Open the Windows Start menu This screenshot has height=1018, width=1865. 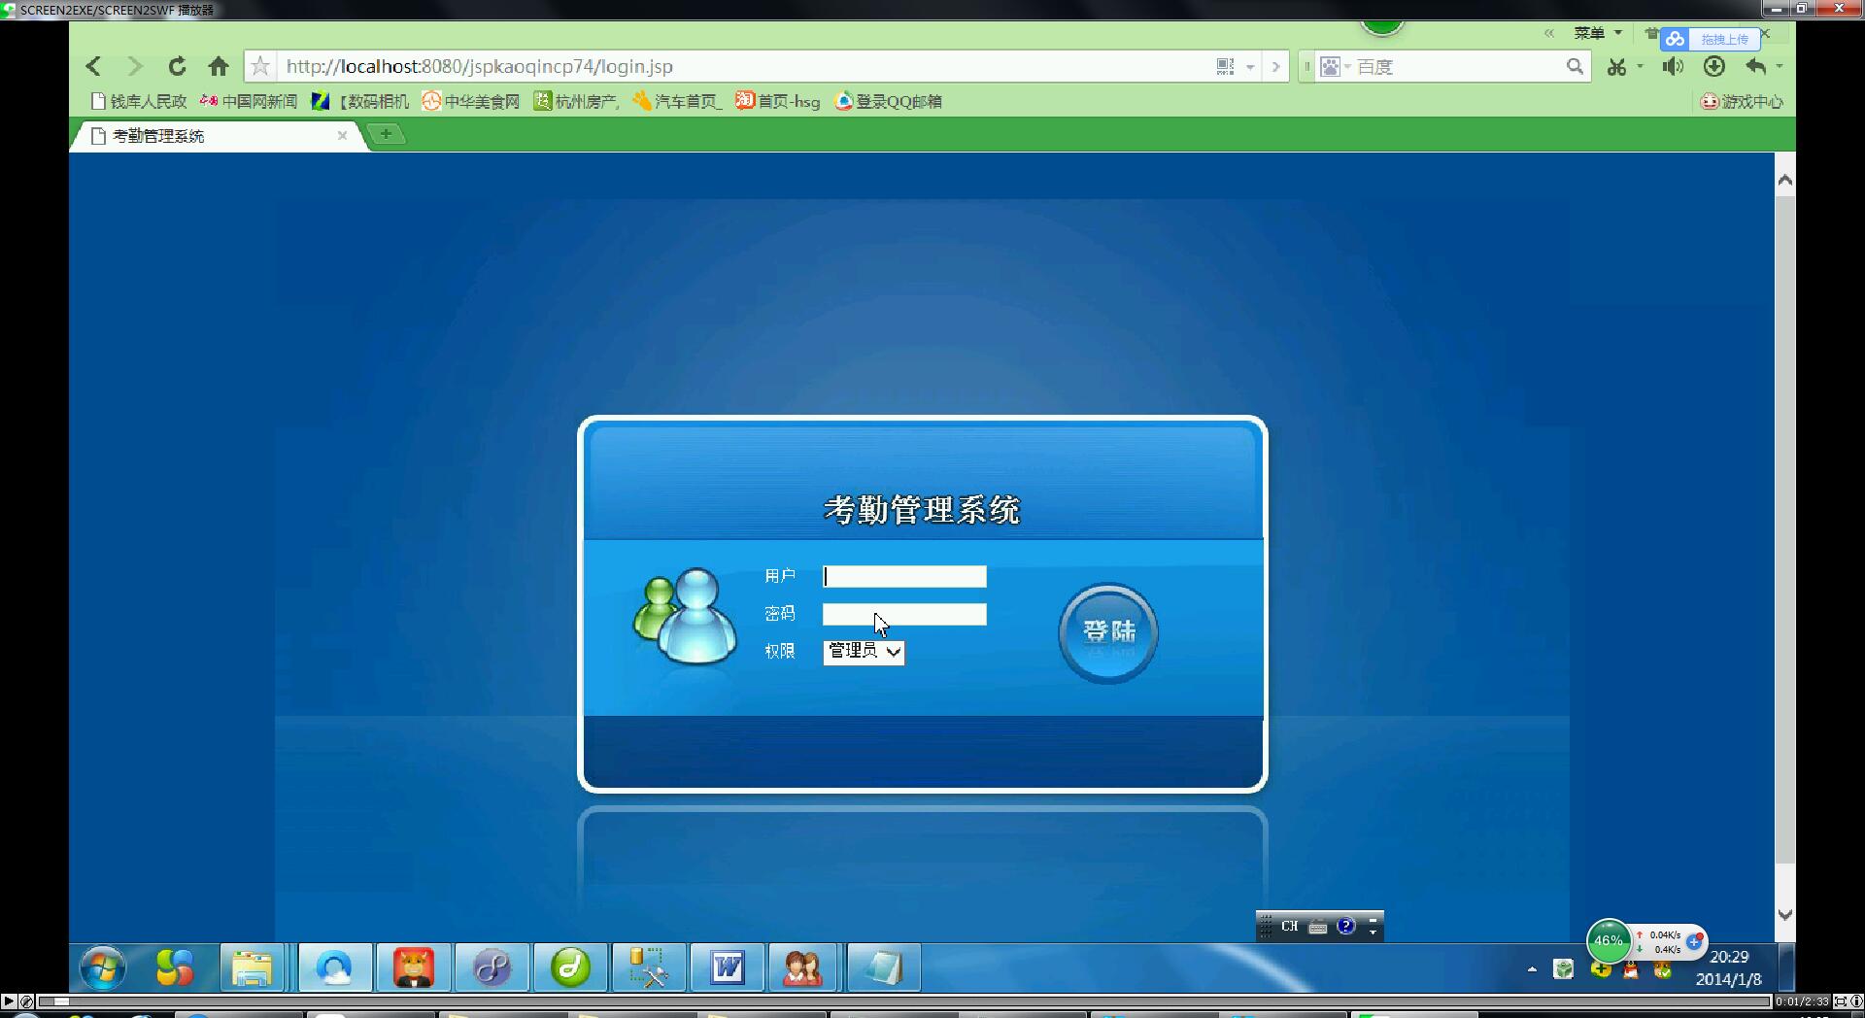103,968
